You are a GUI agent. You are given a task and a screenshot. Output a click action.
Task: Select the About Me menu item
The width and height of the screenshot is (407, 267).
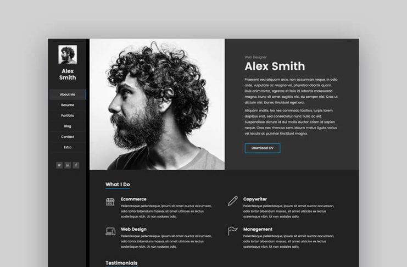tap(68, 94)
